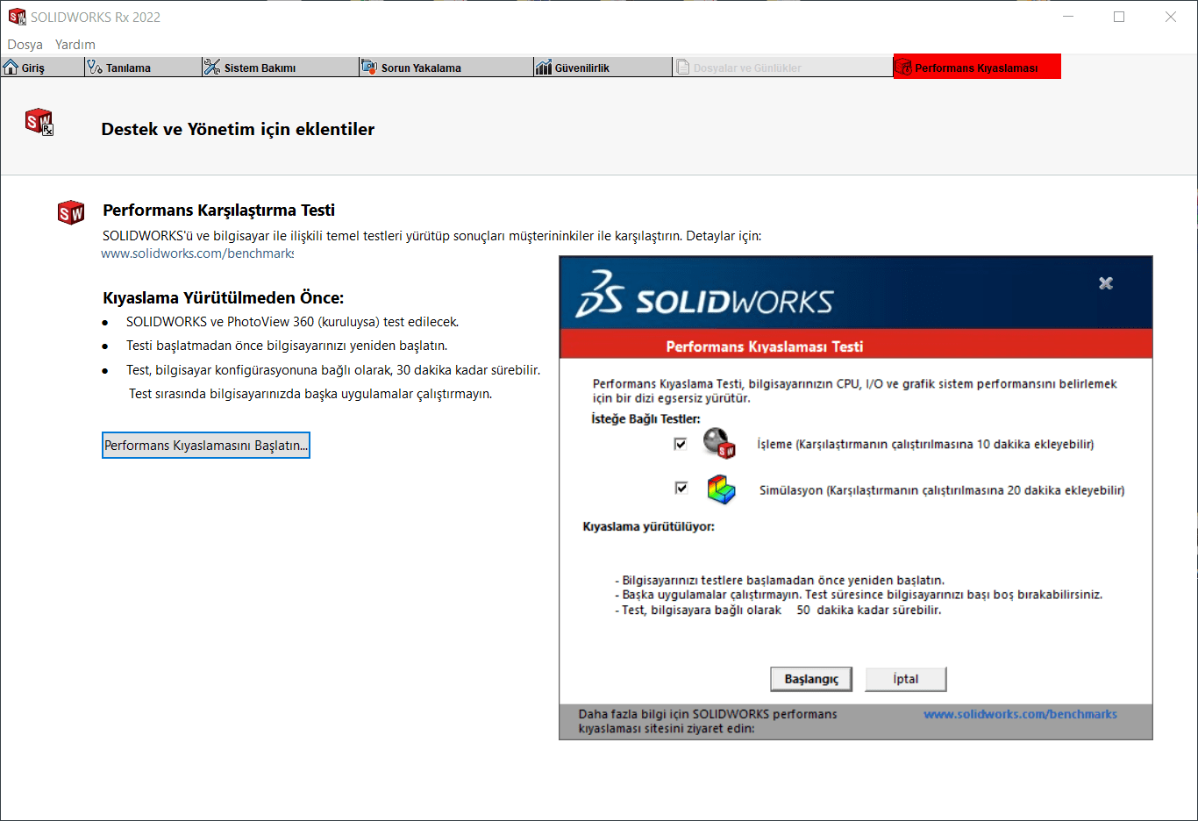Click the house icon on Giriş tab
This screenshot has height=821, width=1198.
11,67
